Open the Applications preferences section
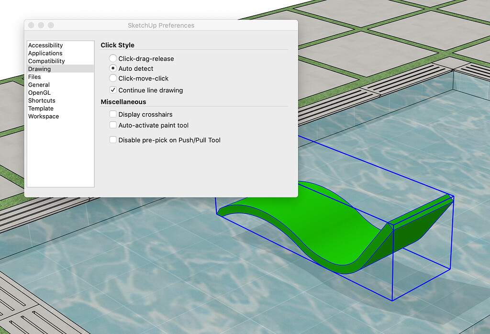The image size is (490, 334). tap(45, 53)
